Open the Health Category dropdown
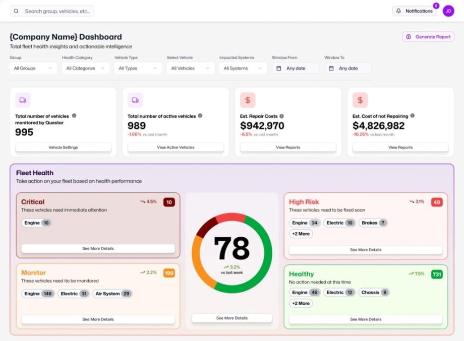 pos(85,68)
